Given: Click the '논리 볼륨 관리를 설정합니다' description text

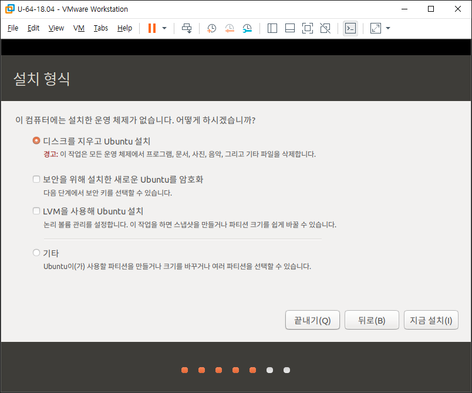Looking at the screenshot, I should pyautogui.click(x=190, y=224).
